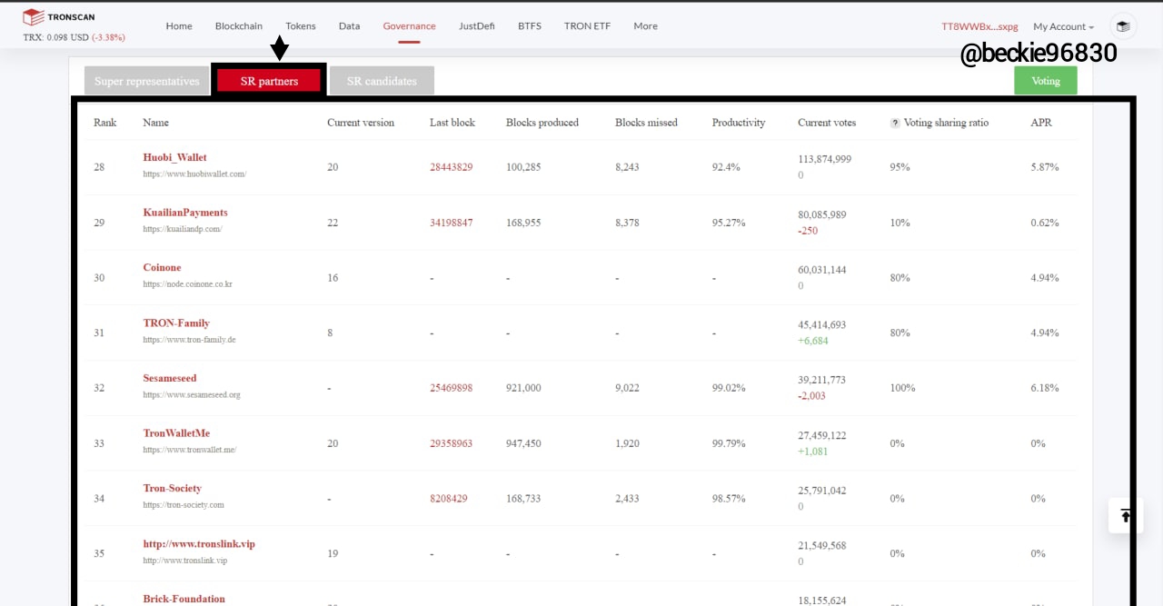
Task: Open last block 34198847
Action: 451,223
